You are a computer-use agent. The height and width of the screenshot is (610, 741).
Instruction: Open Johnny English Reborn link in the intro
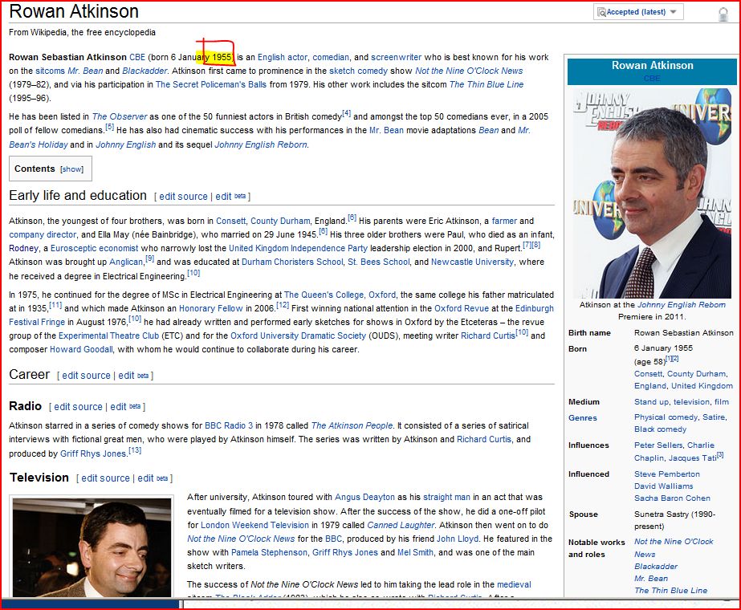tap(261, 144)
